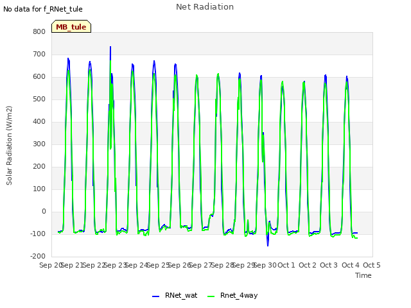Click the Sep 30 x-axis date label

point(265,265)
